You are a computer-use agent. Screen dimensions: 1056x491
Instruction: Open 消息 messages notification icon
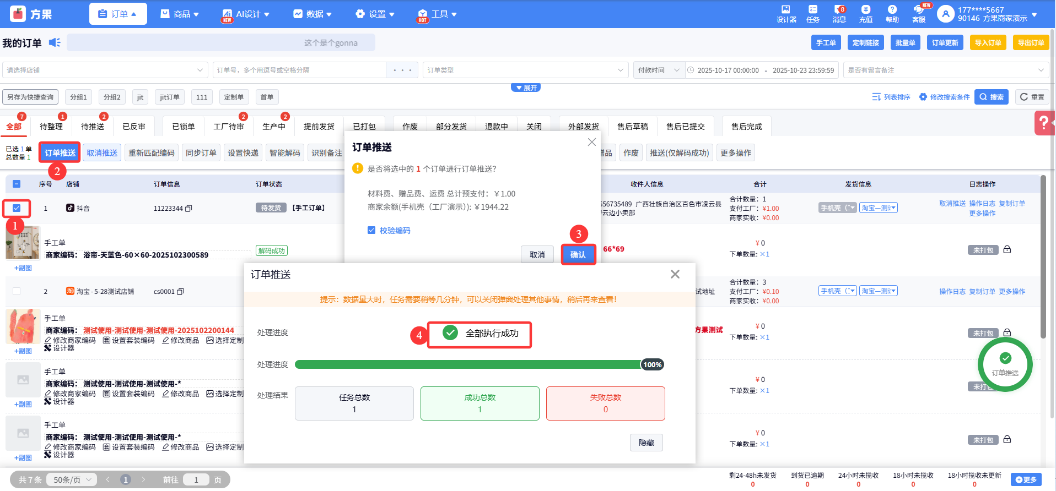pos(839,14)
